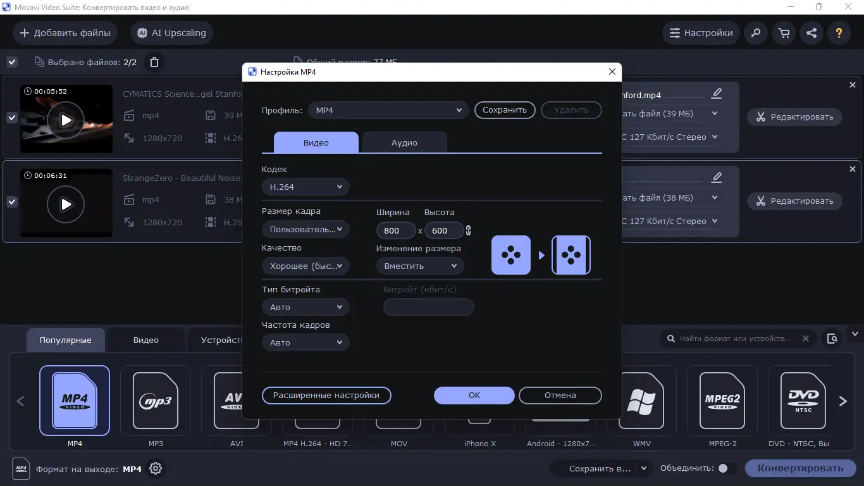Choose the WMV format icon

point(641,401)
